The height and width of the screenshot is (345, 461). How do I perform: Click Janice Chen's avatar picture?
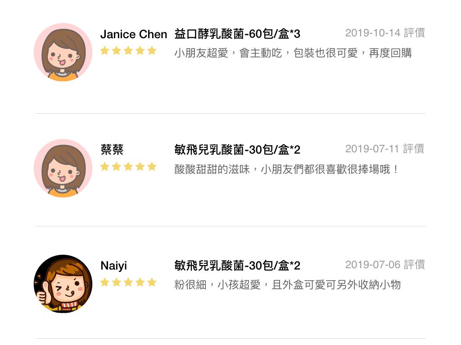63,52
